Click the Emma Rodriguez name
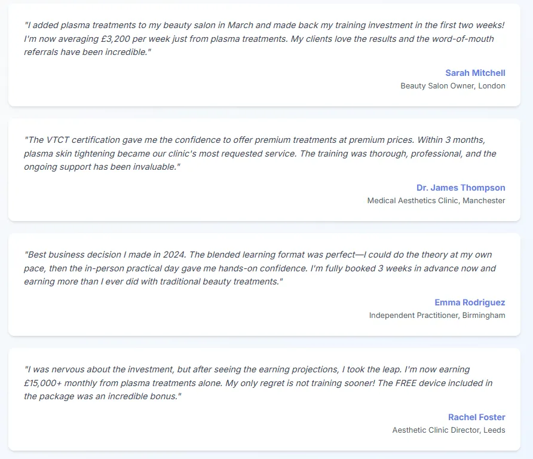The height and width of the screenshot is (459, 533). click(470, 302)
